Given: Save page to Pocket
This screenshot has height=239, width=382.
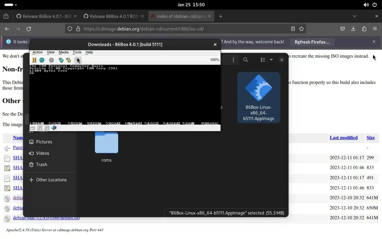Looking at the screenshot, I should click(343, 29).
